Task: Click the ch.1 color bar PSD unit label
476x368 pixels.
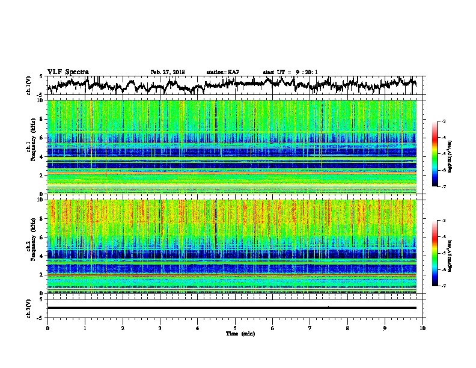Action: click(x=450, y=157)
